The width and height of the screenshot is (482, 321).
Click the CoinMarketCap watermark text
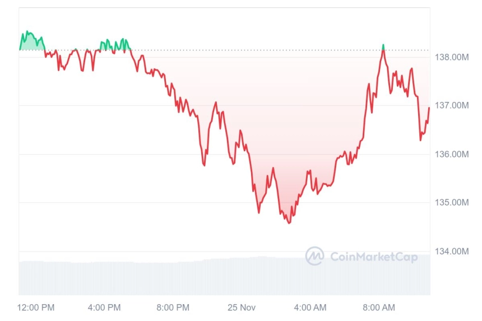point(374,257)
